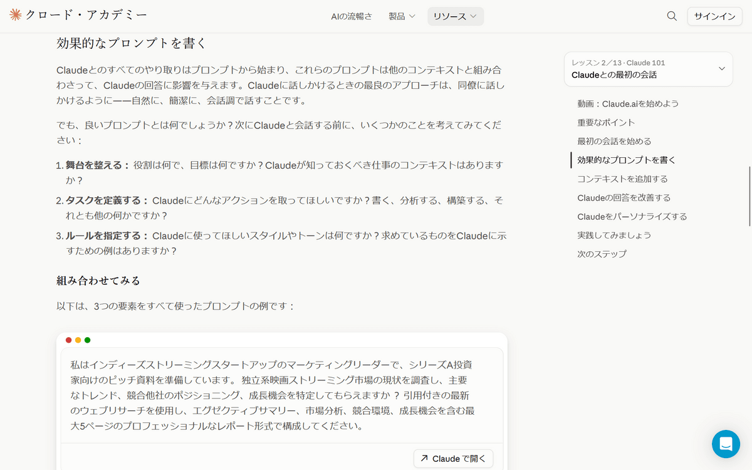Jump to 最初の会話を始める section
Screen dimensions: 752x470
pos(614,141)
